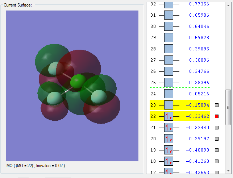Viewport: 233px width, 178px height.
Task: Click the orbital list scrollbar thumb
Action: click(228, 107)
